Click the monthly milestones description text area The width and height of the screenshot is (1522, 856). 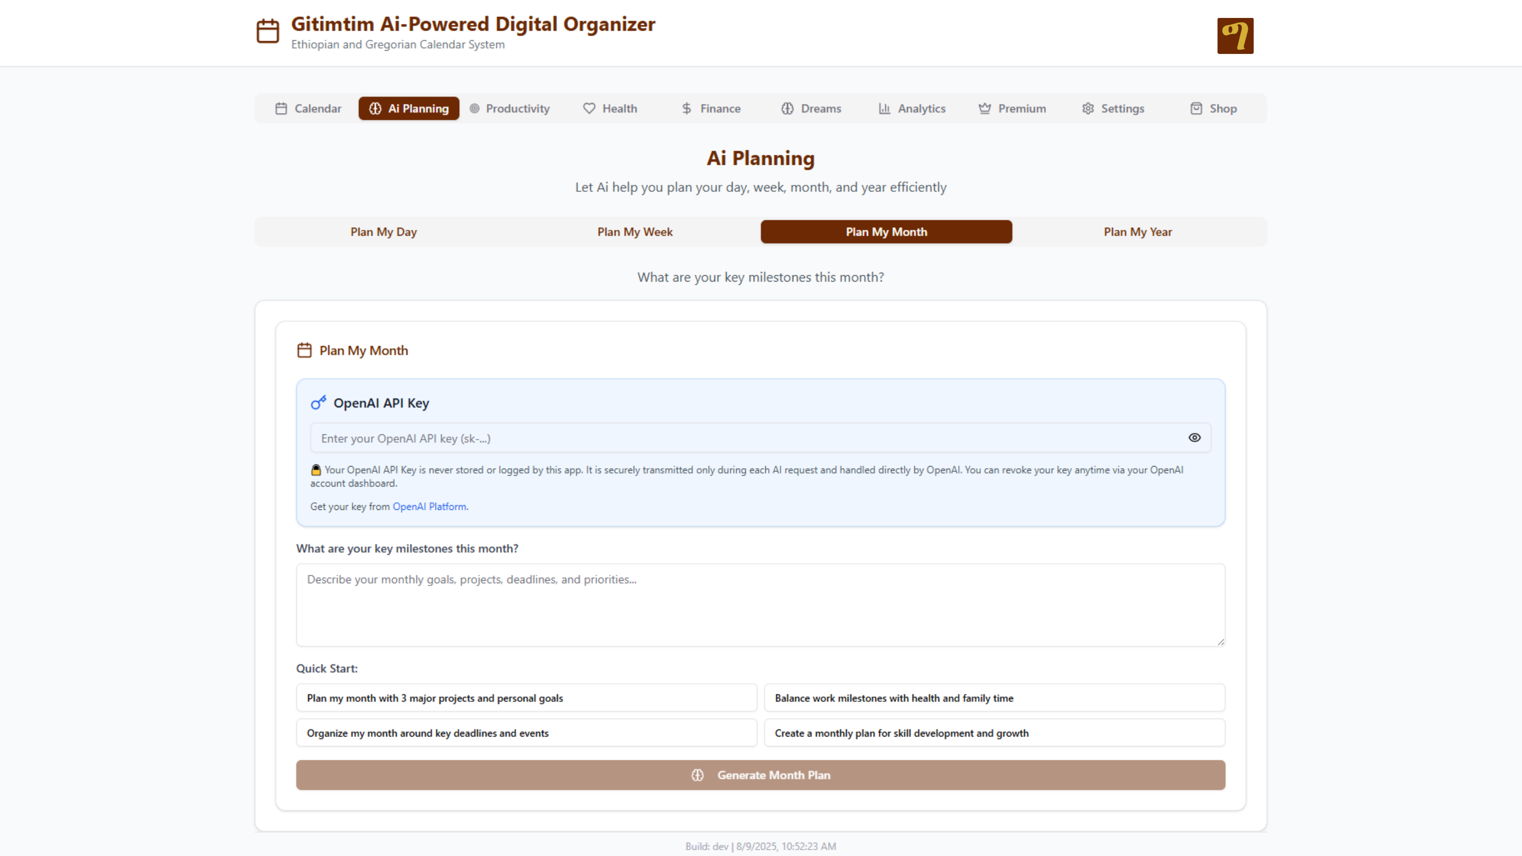click(x=760, y=604)
